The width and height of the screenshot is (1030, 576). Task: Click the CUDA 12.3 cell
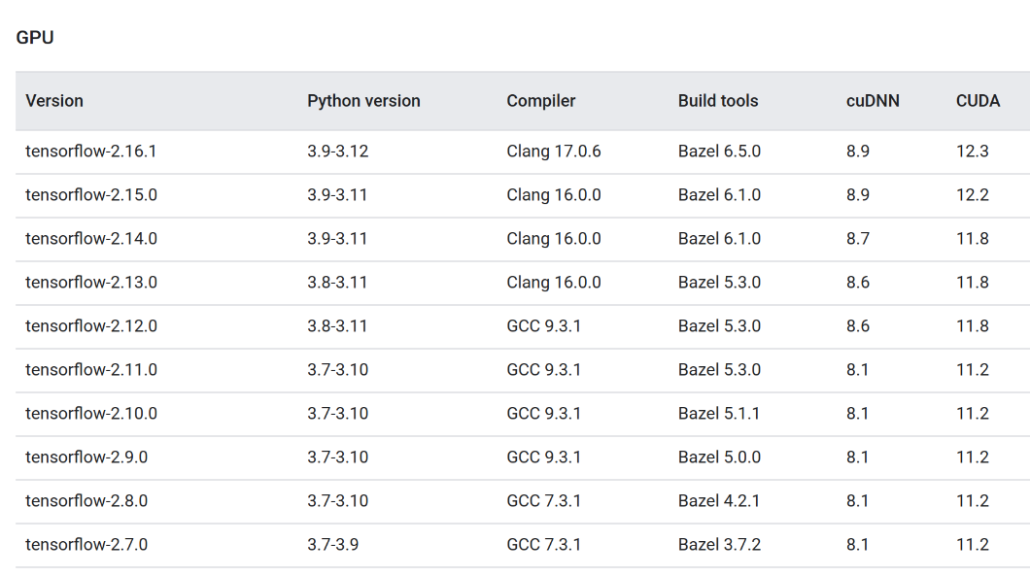973,152
